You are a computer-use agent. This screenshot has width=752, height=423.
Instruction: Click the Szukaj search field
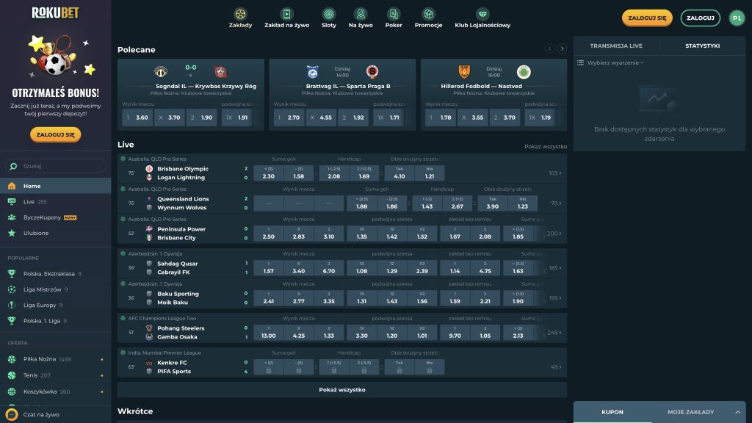56,166
